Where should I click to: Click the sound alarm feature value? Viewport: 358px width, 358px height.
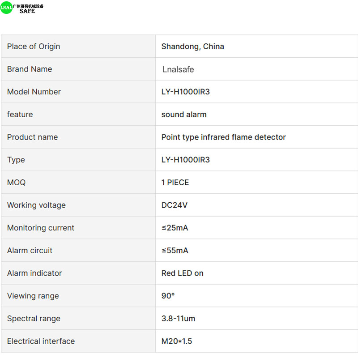click(184, 115)
